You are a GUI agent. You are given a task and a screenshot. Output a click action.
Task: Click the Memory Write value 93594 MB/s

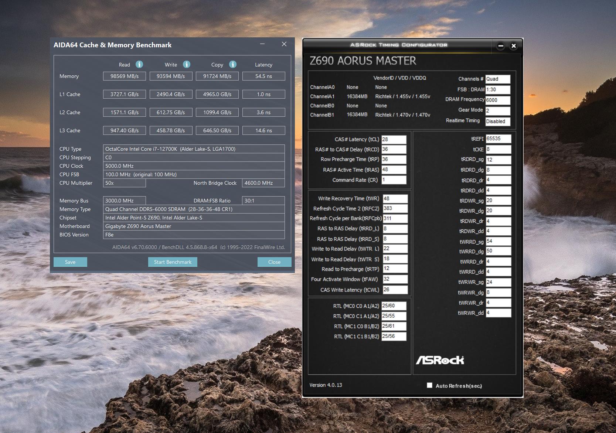(x=171, y=76)
